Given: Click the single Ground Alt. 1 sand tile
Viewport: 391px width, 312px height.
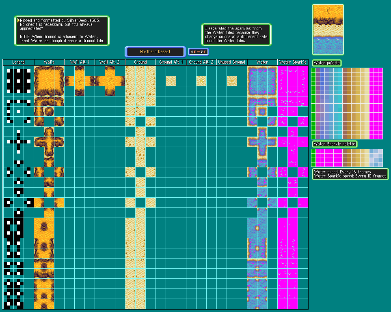Looking at the screenshot, I should pos(171,81).
